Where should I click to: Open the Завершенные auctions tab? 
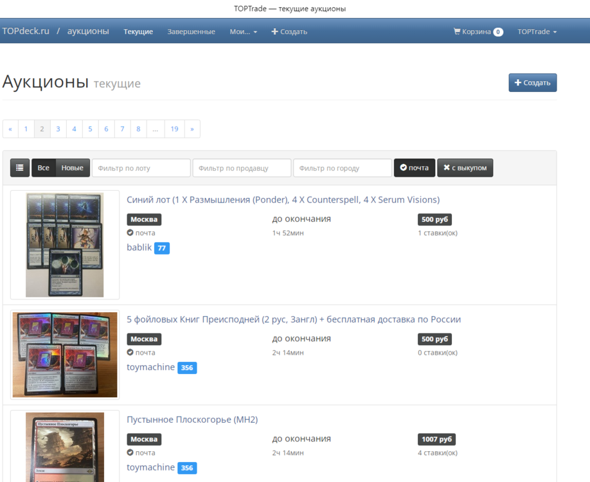[191, 31]
